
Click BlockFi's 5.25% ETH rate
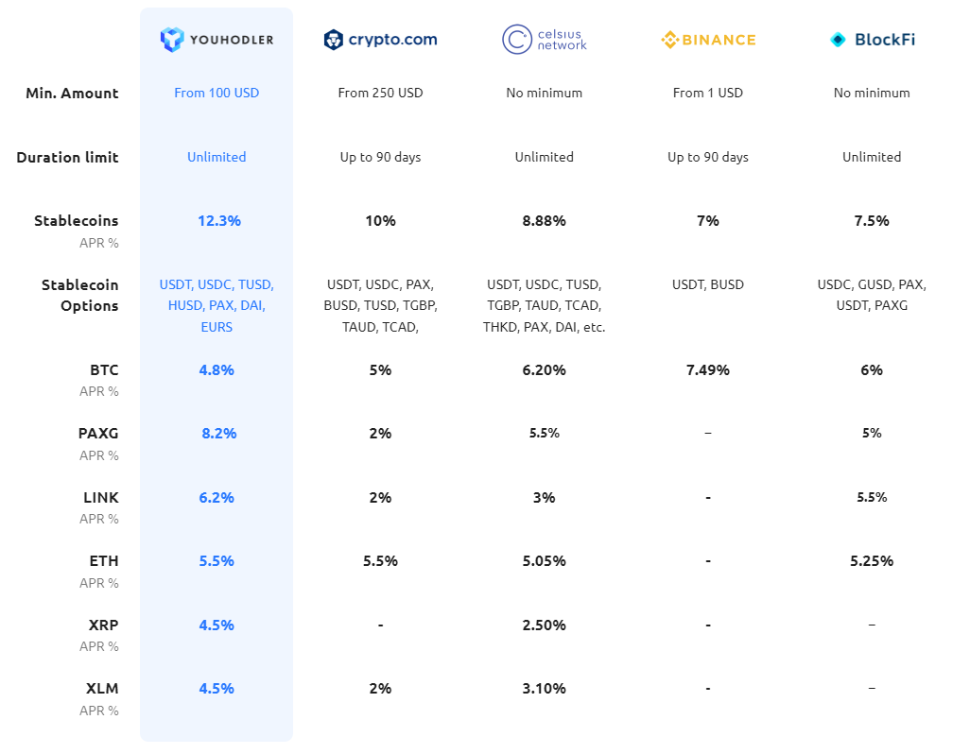(872, 561)
